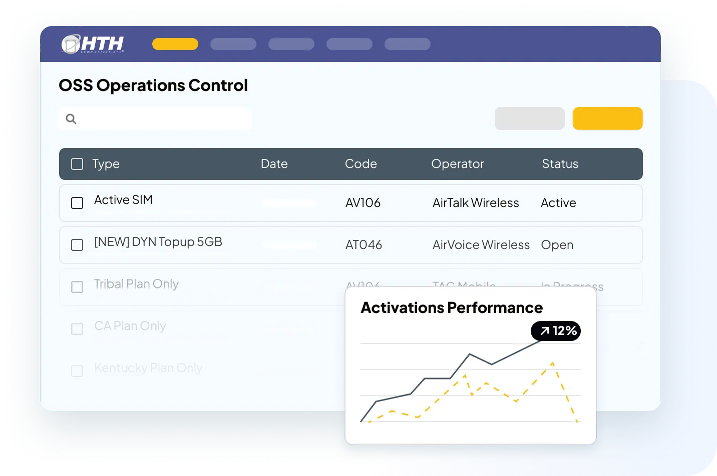This screenshot has width=717, height=476.
Task: Sort by the Status column header
Action: [x=560, y=164]
